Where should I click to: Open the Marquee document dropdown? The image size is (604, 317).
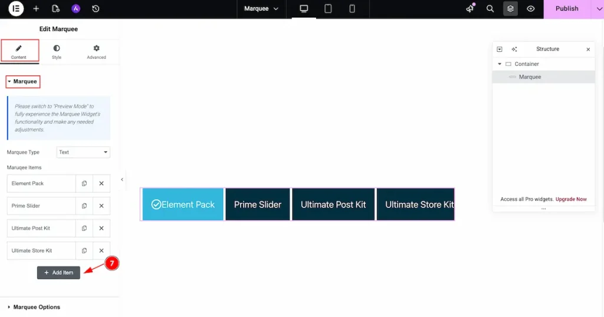(261, 8)
